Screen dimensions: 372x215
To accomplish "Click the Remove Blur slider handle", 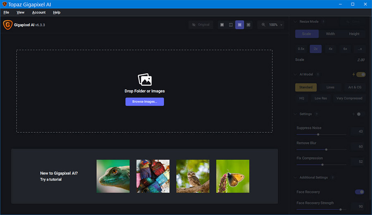I will (326, 150).
